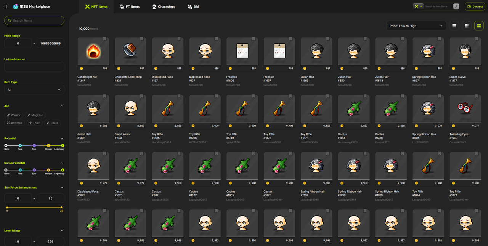Viewport: 488px width, 246px height.
Task: Bookmark Julian Hair #1308
Action: [x=104, y=96]
